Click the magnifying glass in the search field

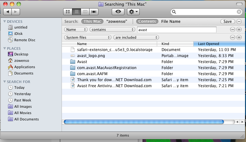(174, 12)
